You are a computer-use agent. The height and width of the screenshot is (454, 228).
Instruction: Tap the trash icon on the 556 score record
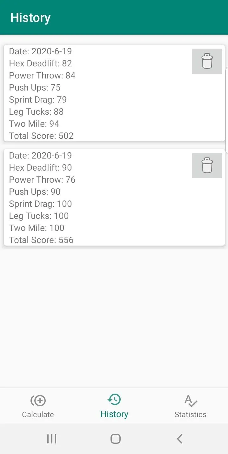[x=207, y=166]
